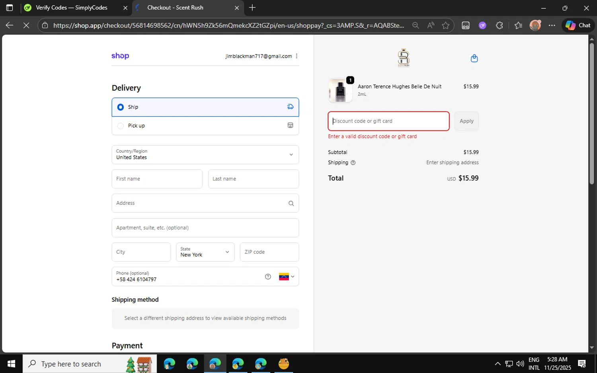This screenshot has height=373, width=597.
Task: View site information lock icon
Action: (45, 25)
